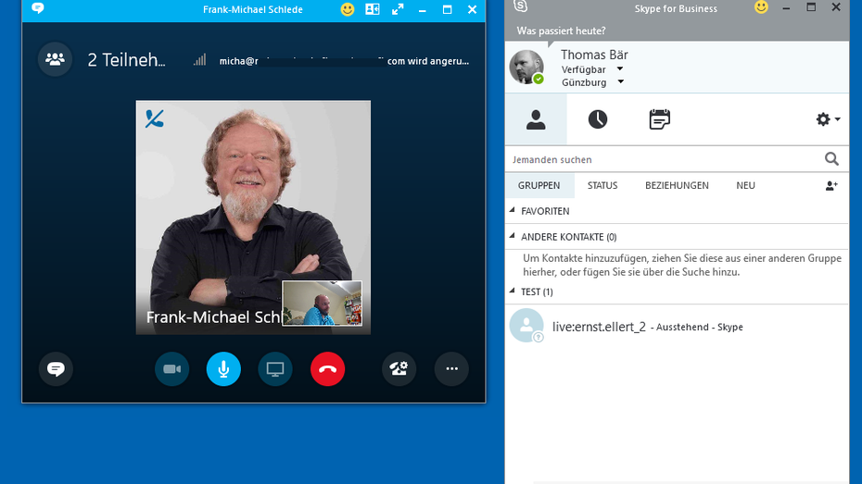Open the Contacts view tab
Image resolution: width=862 pixels, height=484 pixels.
[536, 120]
